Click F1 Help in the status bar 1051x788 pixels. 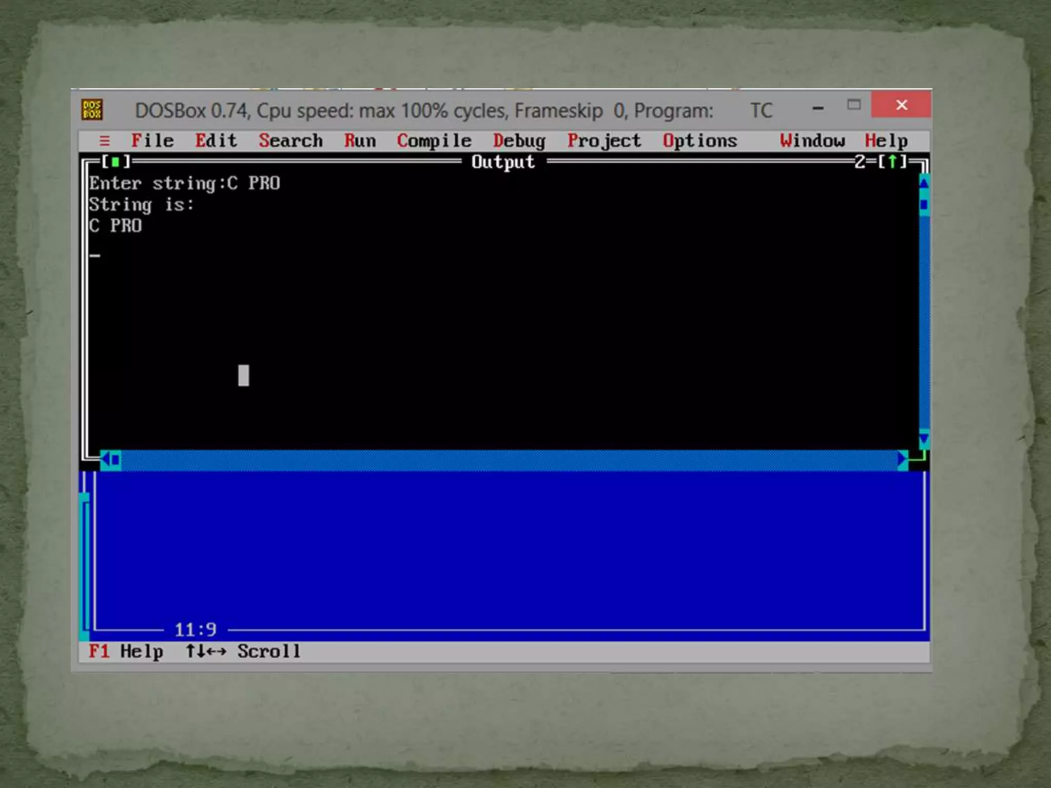126,652
